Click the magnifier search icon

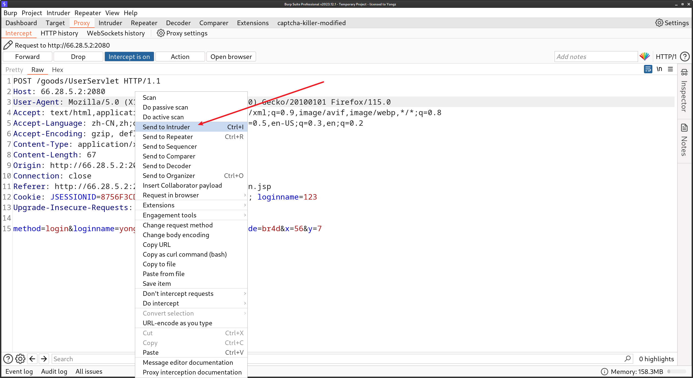pos(627,359)
